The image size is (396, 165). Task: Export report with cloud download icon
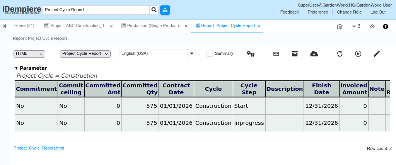coord(314,54)
